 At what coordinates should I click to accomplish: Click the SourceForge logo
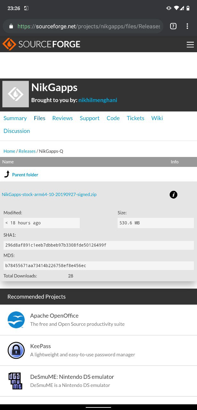point(41,44)
